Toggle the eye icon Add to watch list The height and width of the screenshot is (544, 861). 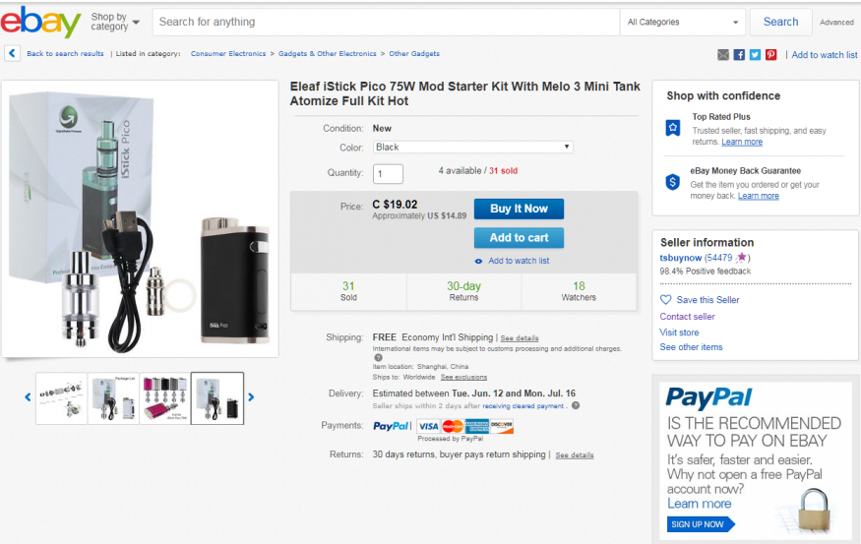478,261
